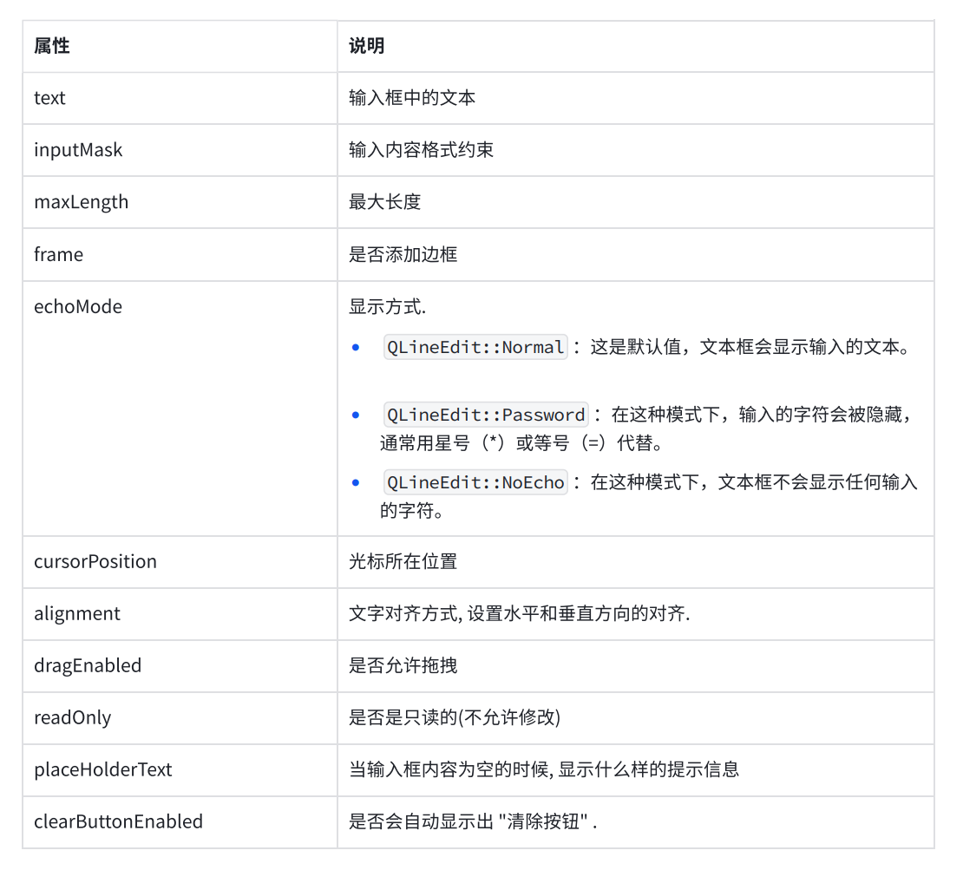Screen dimensions: 963x870
Task: Click description '最大长度'
Action: 385,202
